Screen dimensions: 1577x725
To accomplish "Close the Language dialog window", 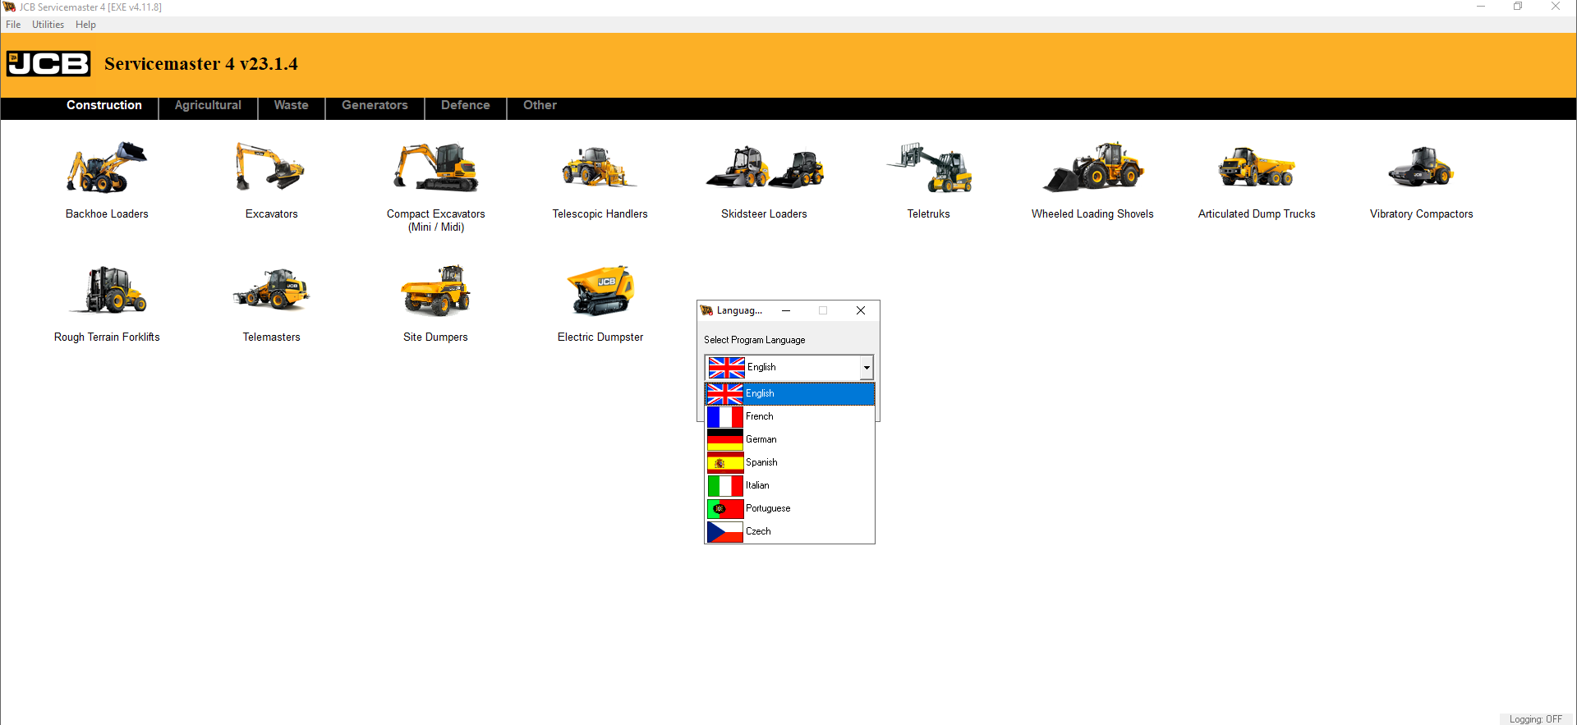I will [x=861, y=310].
